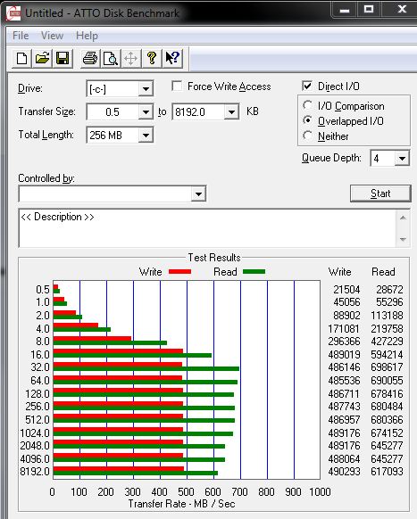
Task: Open a saved benchmark file
Action: (x=43, y=59)
